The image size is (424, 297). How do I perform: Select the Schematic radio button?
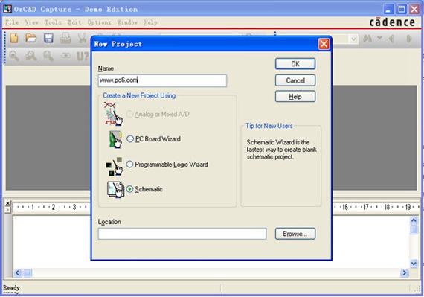(129, 189)
